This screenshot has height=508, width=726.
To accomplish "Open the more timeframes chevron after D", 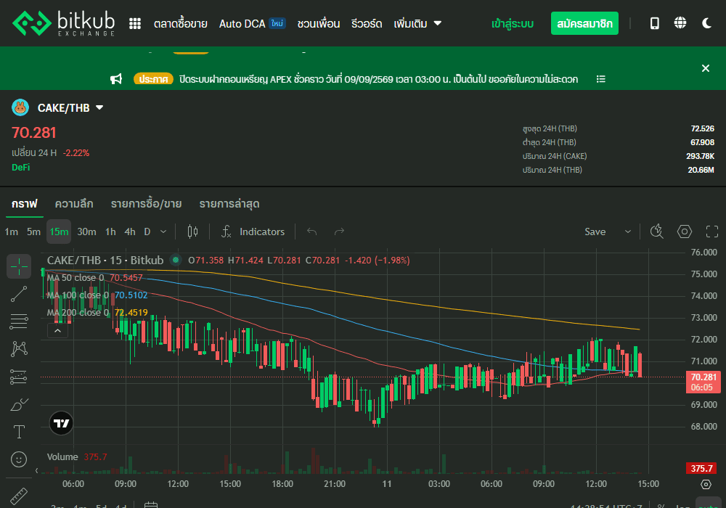I will [x=163, y=232].
